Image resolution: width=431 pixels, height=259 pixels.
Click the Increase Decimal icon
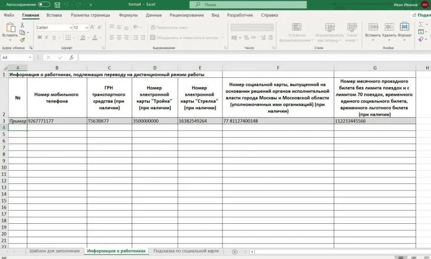(263, 37)
